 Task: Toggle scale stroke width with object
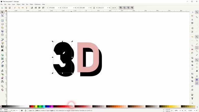[121, 8]
